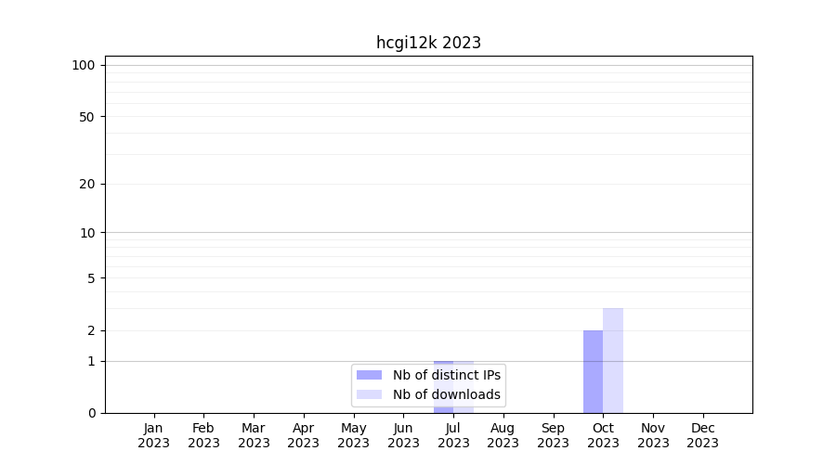Click the 'Nb of downloads' legend label
Screen dimensions: 836x464
coord(447,394)
